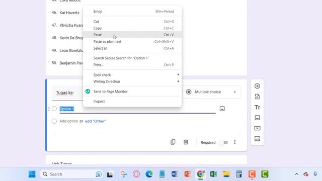Switch to Chrome in the taskbar
Viewport: 322px width, 181px height.
201,174
